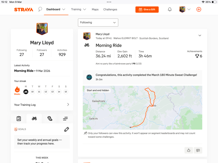Open the Challenges page

pyautogui.click(x=110, y=10)
